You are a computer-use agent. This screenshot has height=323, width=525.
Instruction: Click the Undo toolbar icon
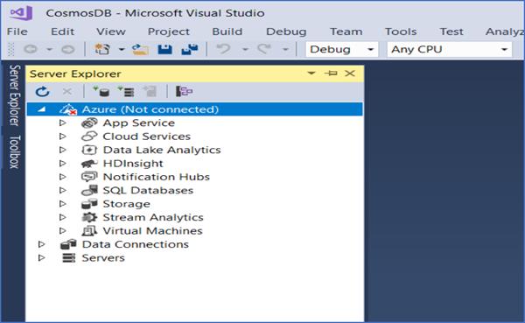point(224,49)
